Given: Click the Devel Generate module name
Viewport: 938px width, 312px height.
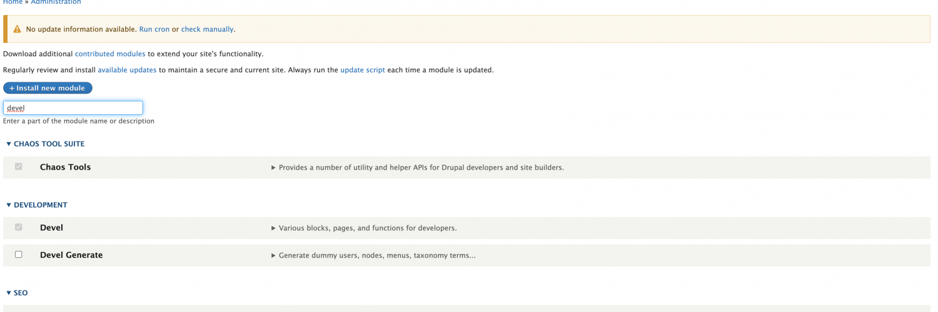Looking at the screenshot, I should [x=71, y=255].
